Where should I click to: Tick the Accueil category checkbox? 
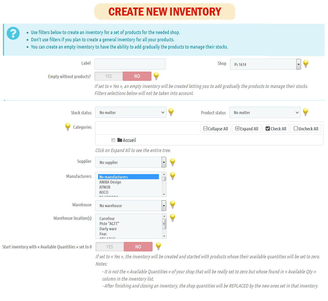pos(113,140)
